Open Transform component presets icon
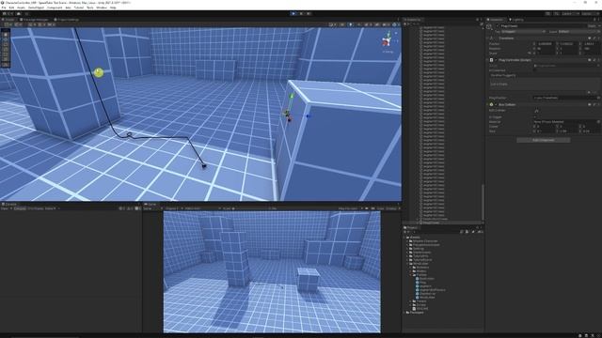This screenshot has width=602, height=338. (594, 38)
